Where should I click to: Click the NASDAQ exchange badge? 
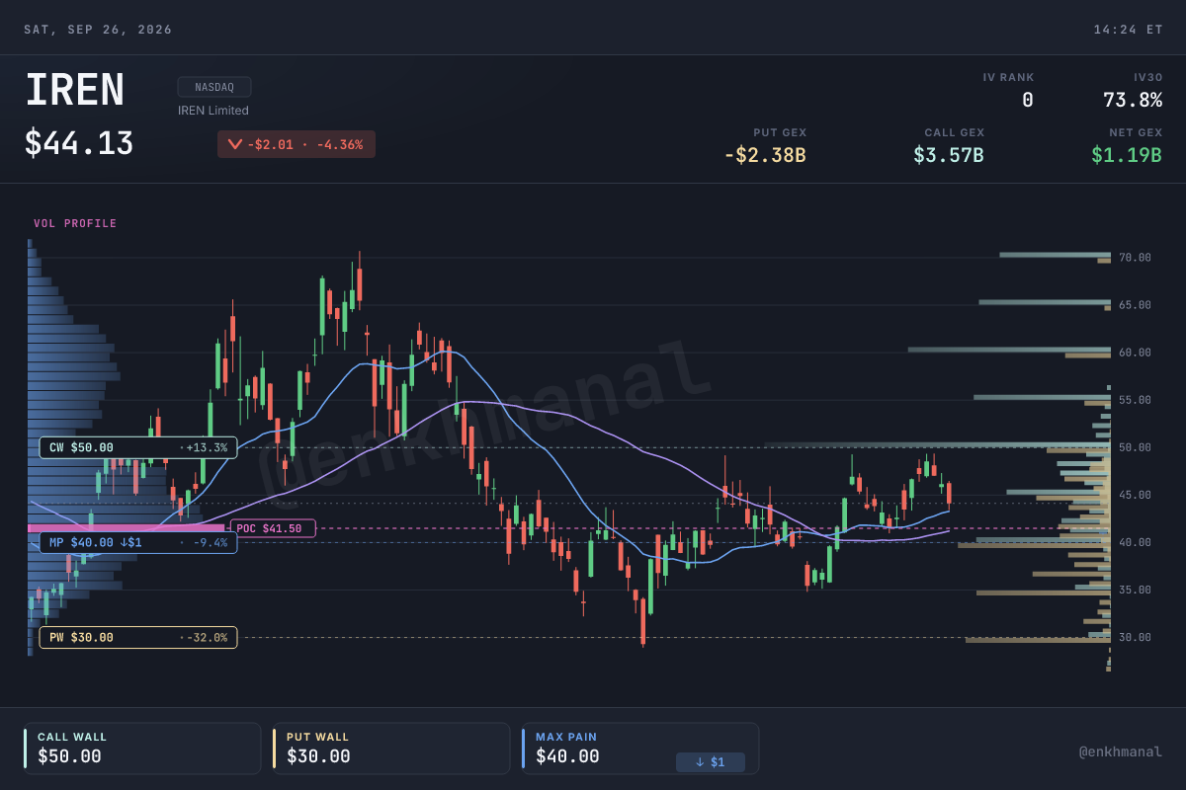(x=214, y=87)
